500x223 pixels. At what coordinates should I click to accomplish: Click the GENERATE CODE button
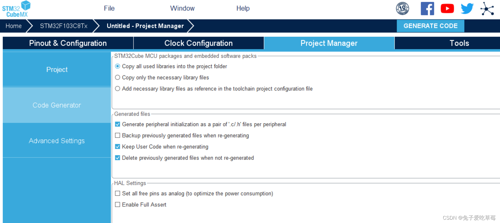[x=430, y=26]
